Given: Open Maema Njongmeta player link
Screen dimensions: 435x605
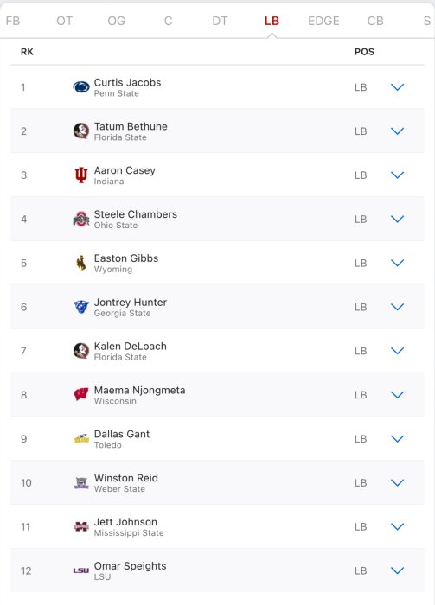Looking at the screenshot, I should (x=140, y=390).
